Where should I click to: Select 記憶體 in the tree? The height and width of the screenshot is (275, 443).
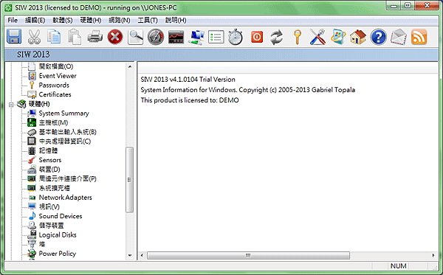pos(48,150)
